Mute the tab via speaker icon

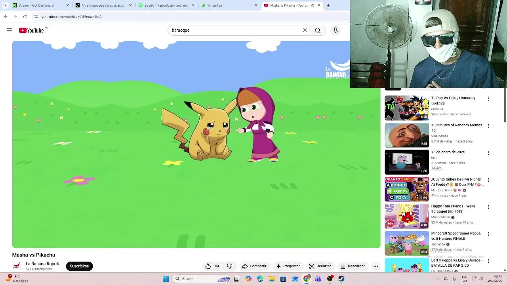(313, 6)
